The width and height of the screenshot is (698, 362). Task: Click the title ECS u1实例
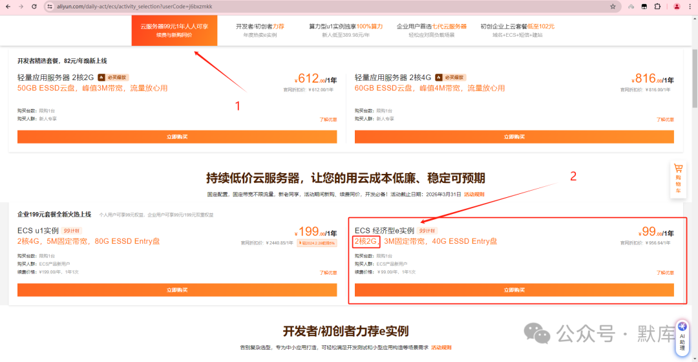[x=38, y=231]
